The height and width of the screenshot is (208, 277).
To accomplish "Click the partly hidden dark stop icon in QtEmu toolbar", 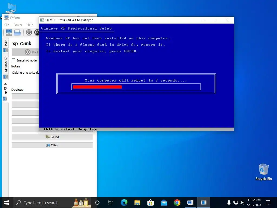I will [37, 32].
